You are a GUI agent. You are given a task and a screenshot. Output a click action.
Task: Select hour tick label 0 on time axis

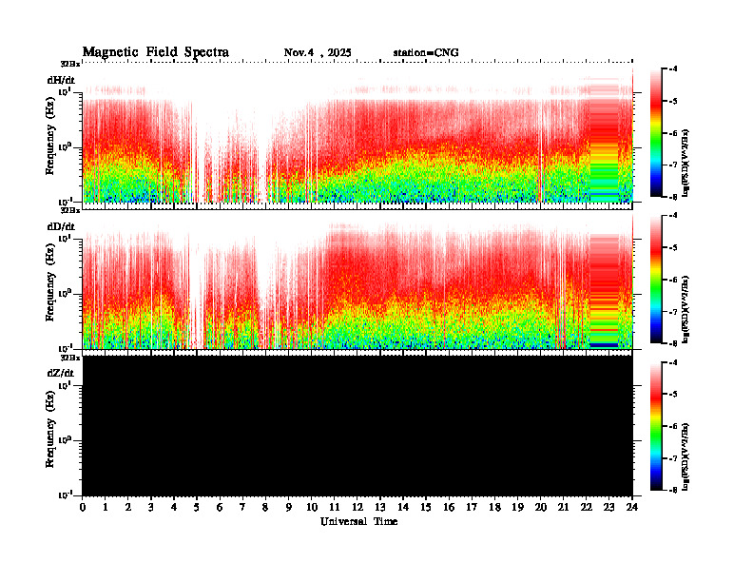click(x=83, y=507)
